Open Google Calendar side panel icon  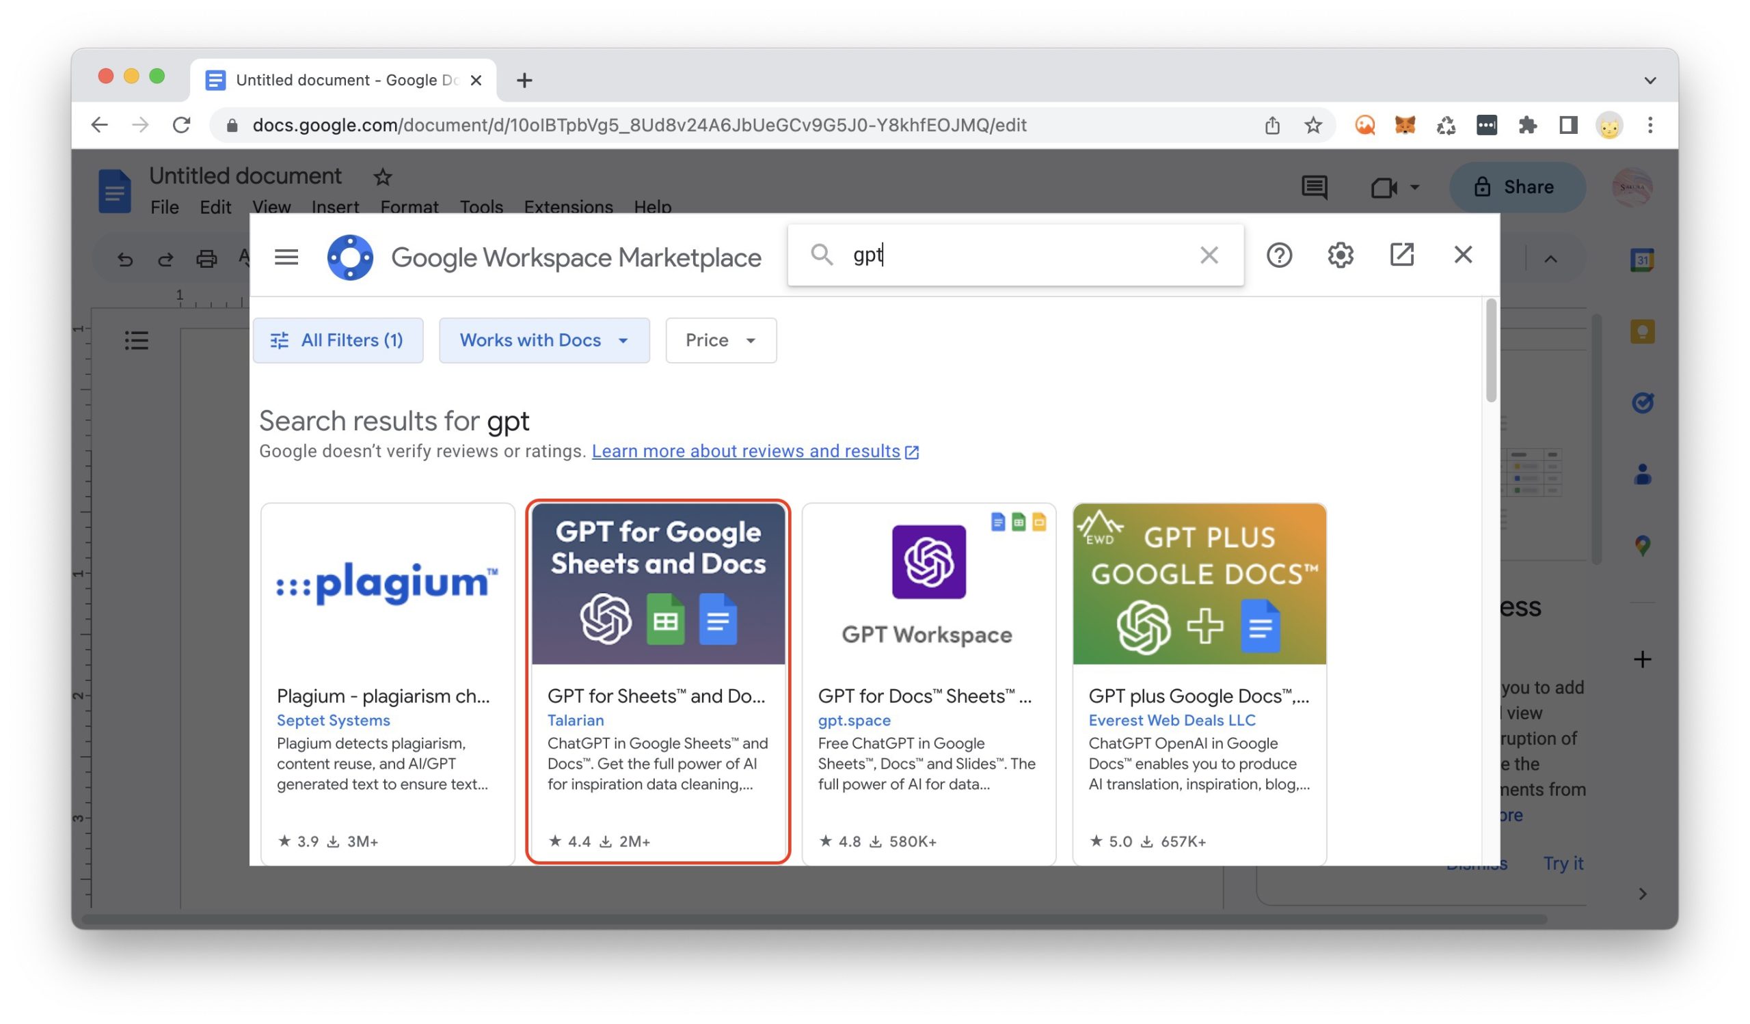point(1642,260)
